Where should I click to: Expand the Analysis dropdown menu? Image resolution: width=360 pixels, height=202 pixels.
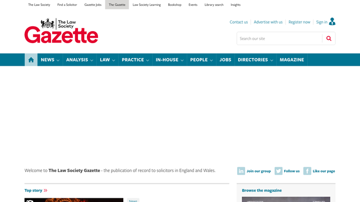[x=80, y=60]
